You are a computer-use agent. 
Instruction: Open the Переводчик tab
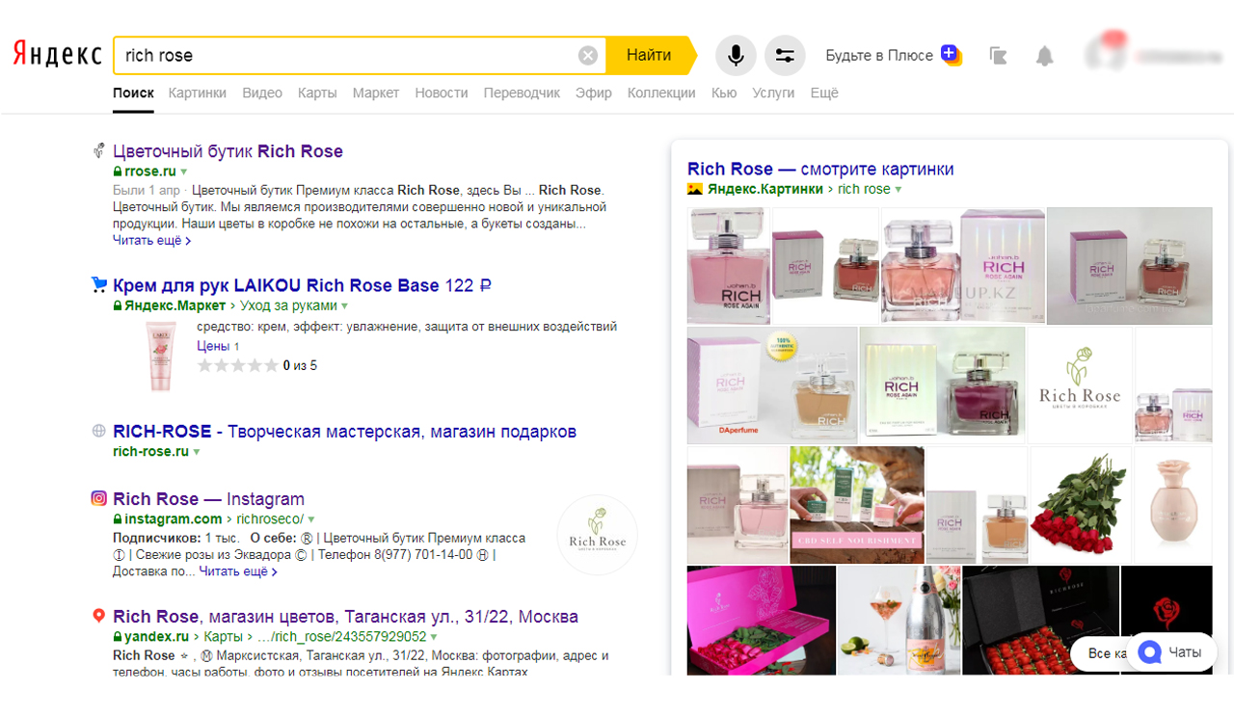click(x=522, y=93)
